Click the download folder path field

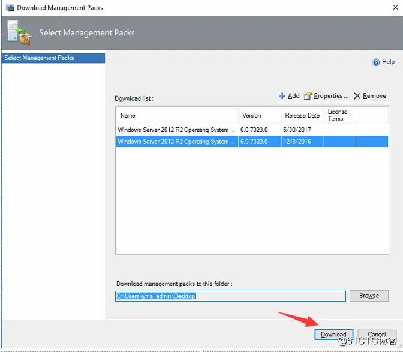point(230,296)
